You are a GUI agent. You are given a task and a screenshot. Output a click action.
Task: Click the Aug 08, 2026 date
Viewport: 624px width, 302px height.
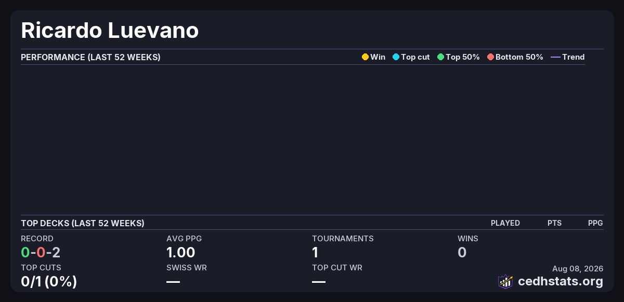coord(578,268)
